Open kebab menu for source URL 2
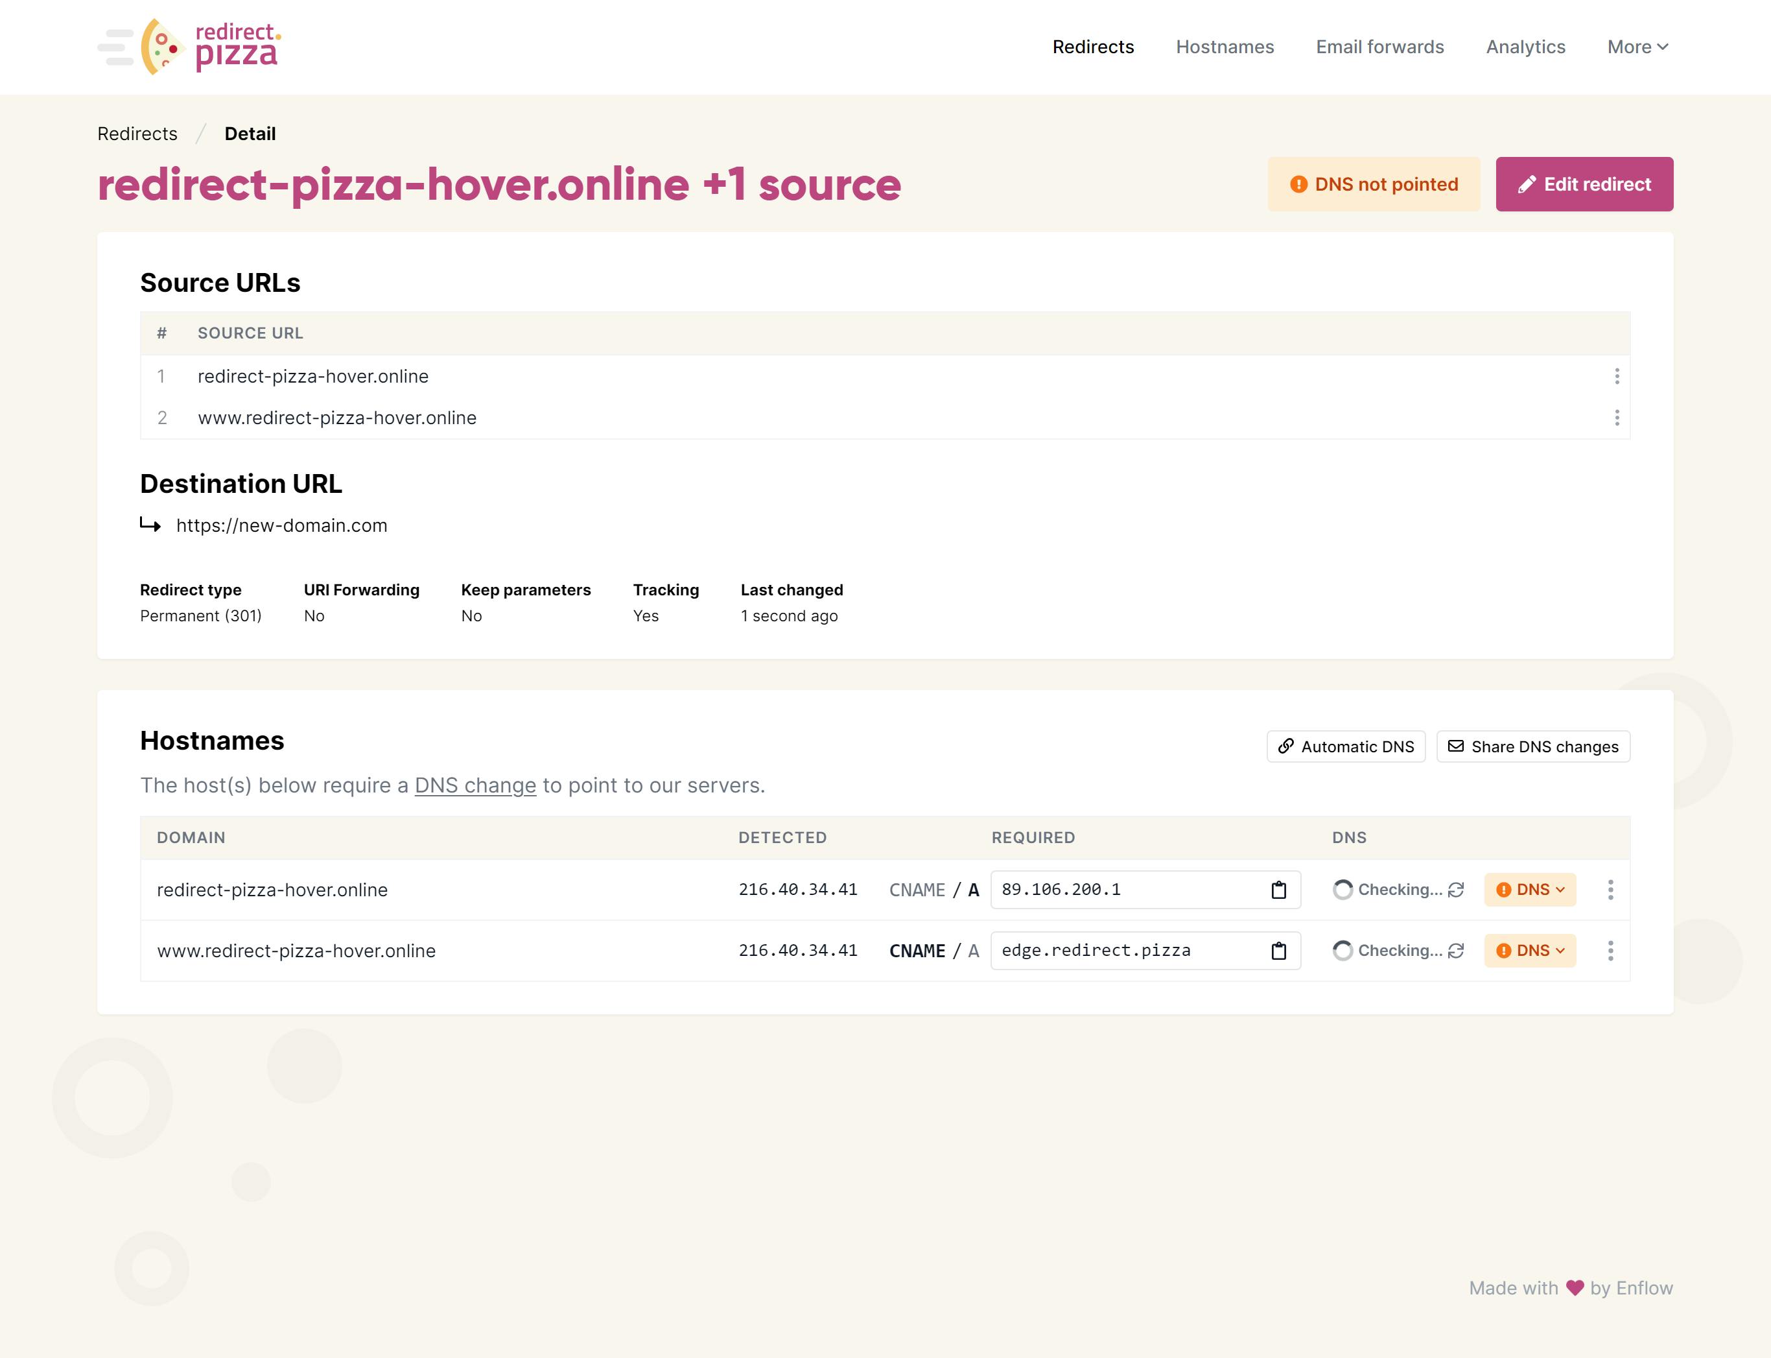Image resolution: width=1771 pixels, height=1358 pixels. pos(1616,418)
